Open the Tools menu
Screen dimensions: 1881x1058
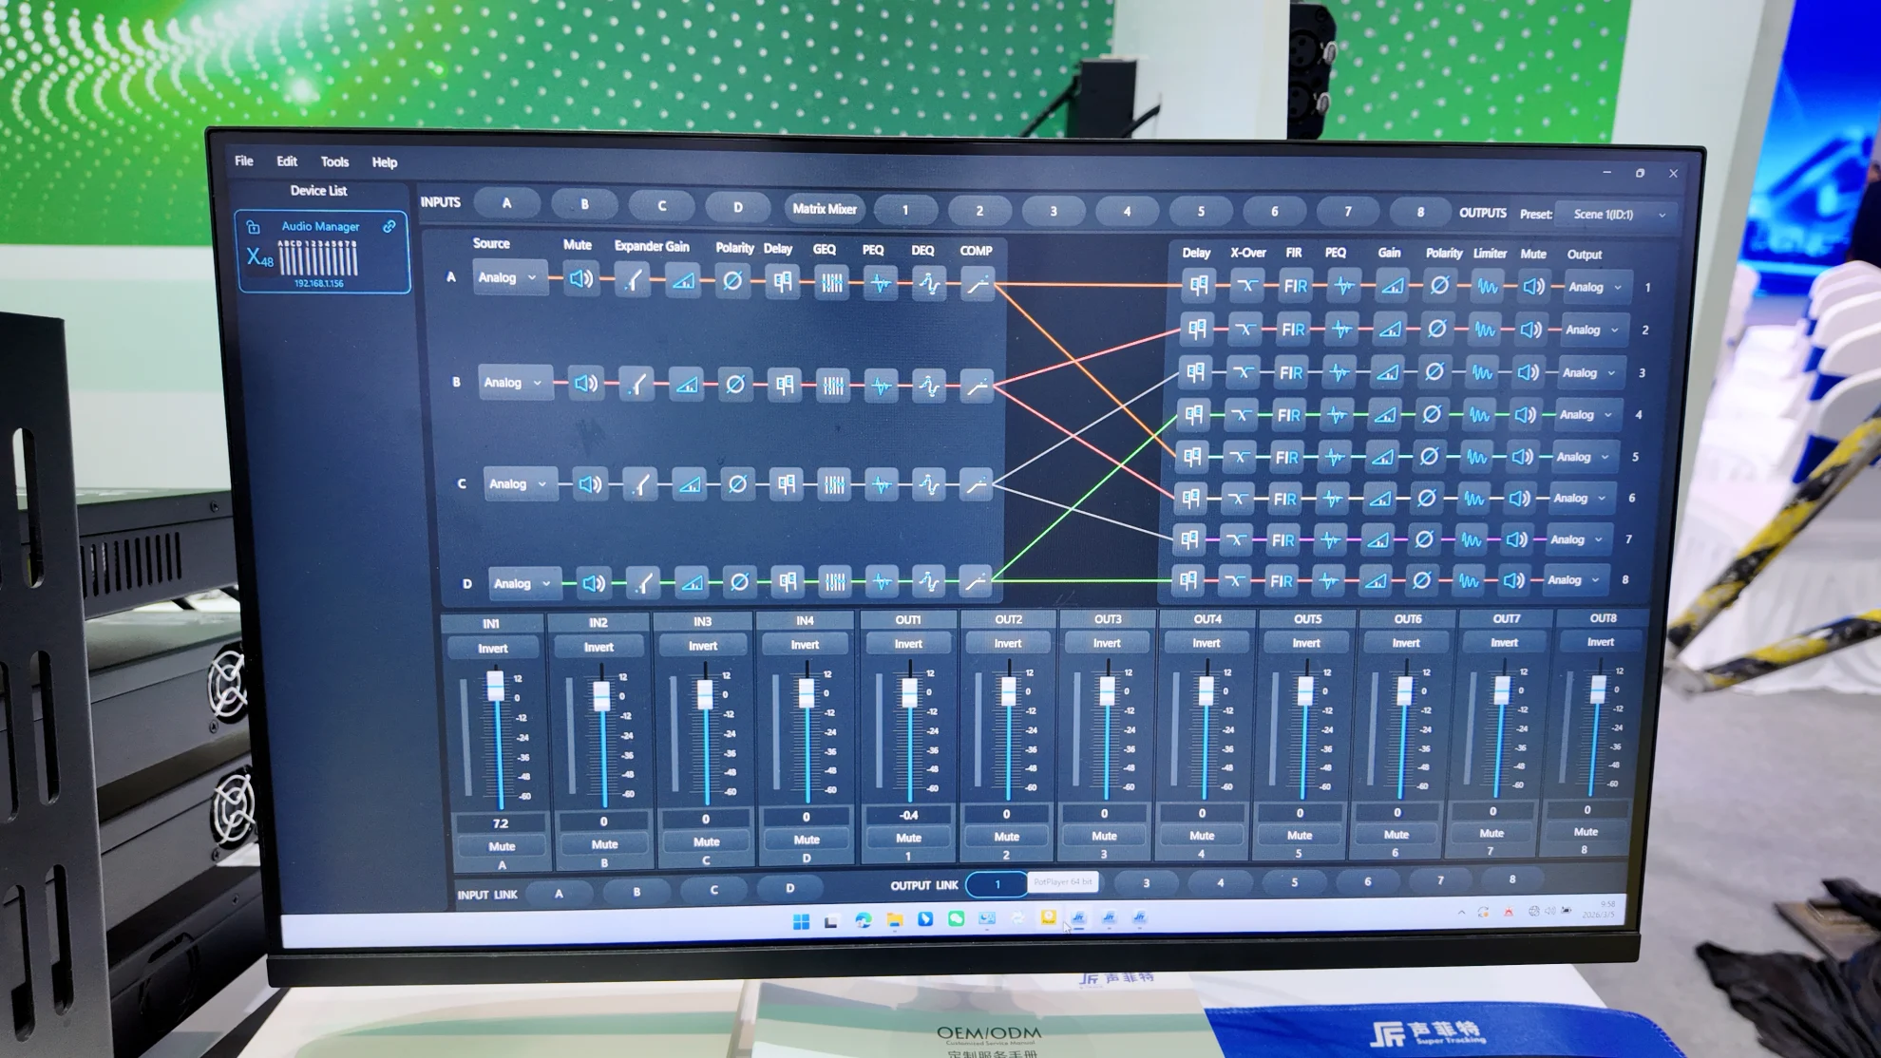334,162
